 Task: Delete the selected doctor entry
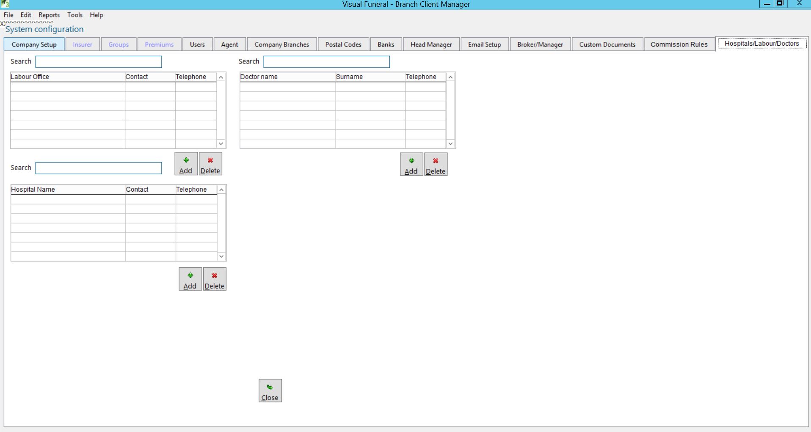tap(436, 165)
